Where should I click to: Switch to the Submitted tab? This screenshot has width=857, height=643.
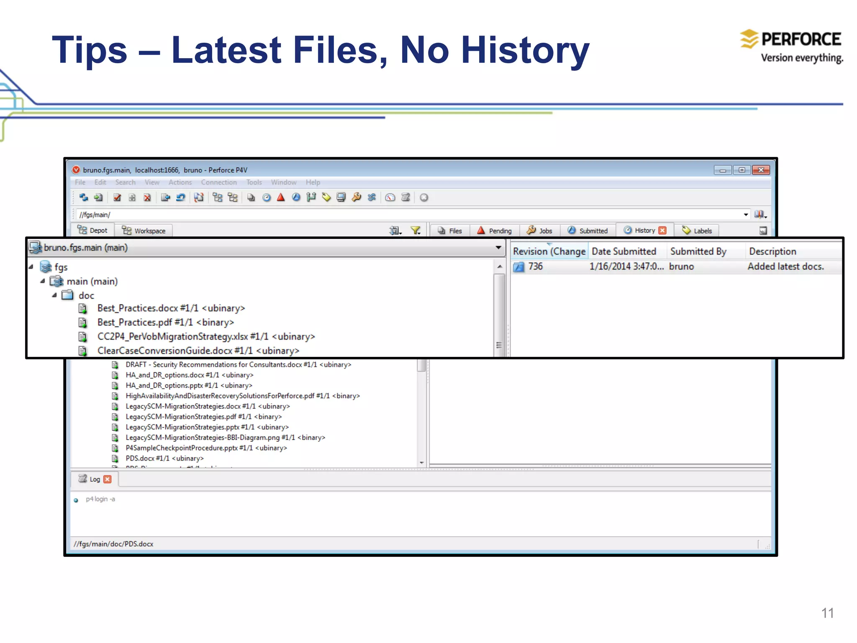pos(588,231)
